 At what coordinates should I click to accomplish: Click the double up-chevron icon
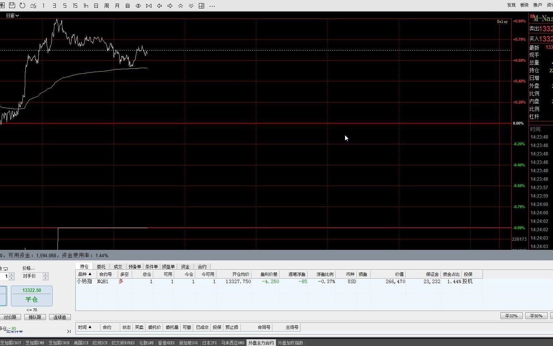click(x=180, y=6)
